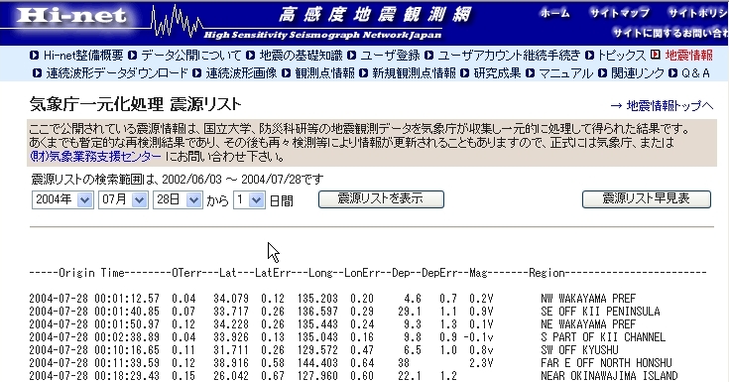Click the red bullet icon beside 地震情報
This screenshot has height=382, width=729.
click(655, 55)
